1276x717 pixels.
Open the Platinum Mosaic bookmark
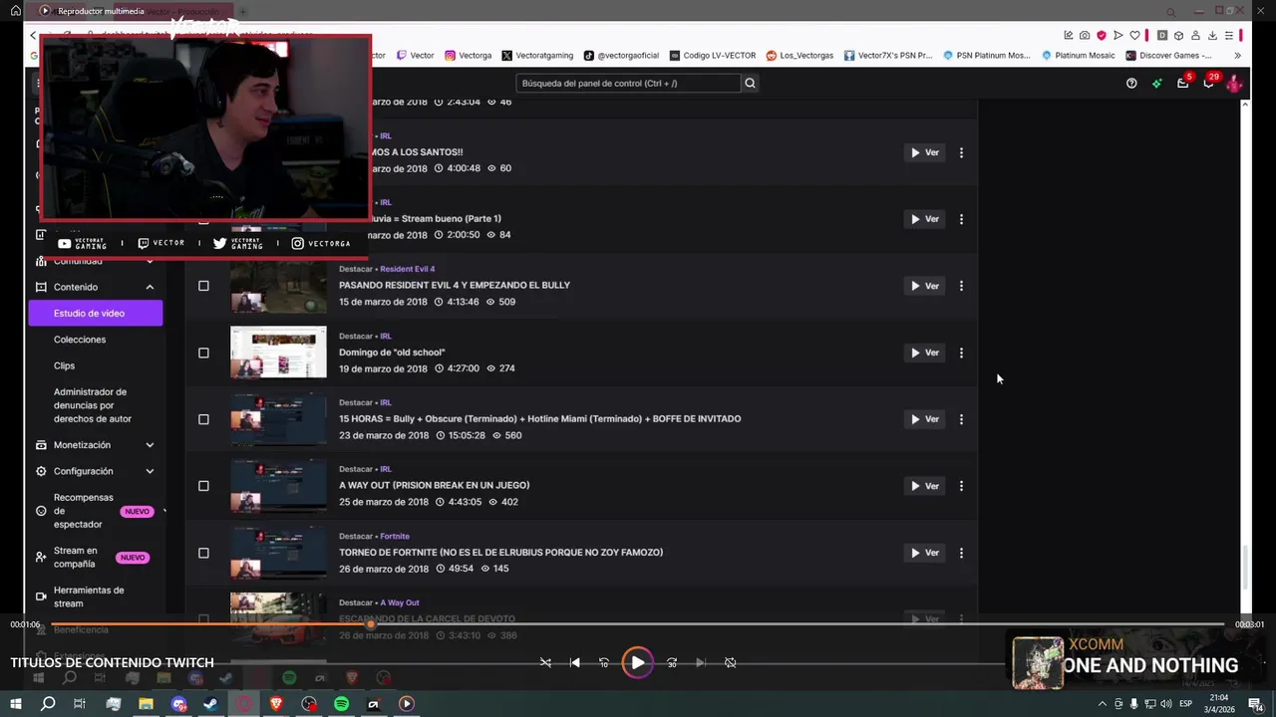pos(1078,56)
